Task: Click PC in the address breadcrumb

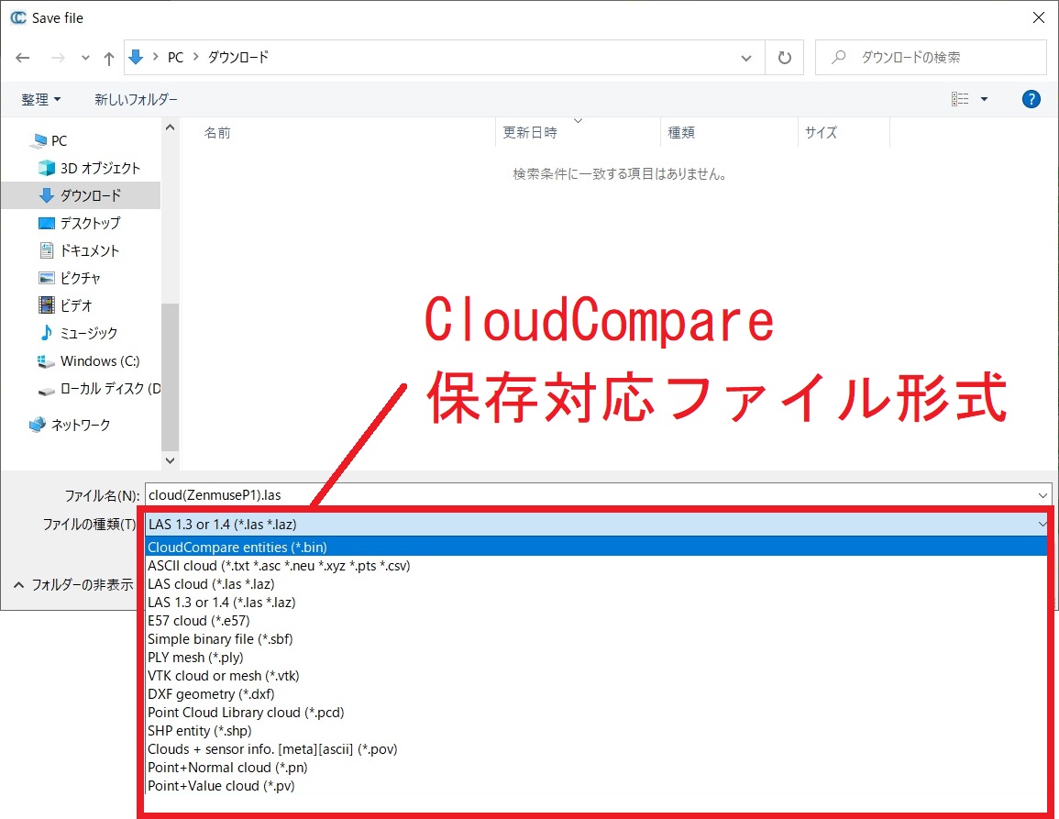Action: point(176,58)
